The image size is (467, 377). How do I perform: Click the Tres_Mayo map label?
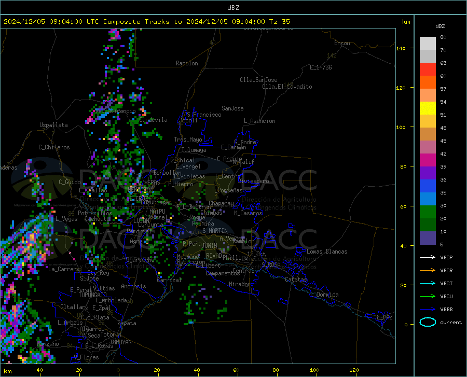coord(188,139)
